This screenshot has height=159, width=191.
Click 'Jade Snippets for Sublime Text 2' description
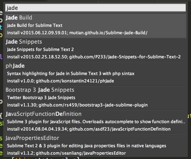tap(40, 49)
